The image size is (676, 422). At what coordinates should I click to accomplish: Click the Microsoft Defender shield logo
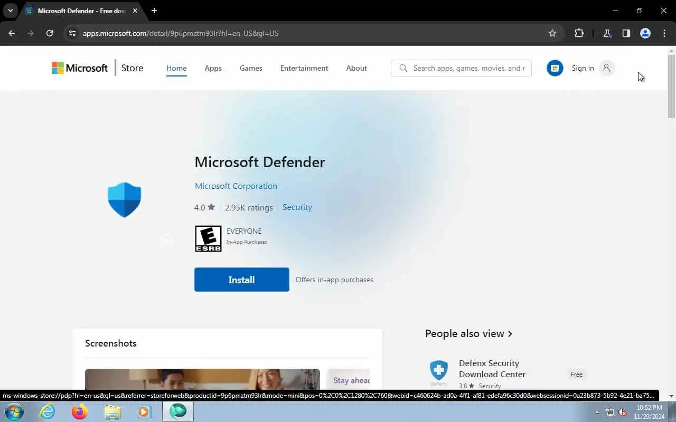pyautogui.click(x=125, y=200)
